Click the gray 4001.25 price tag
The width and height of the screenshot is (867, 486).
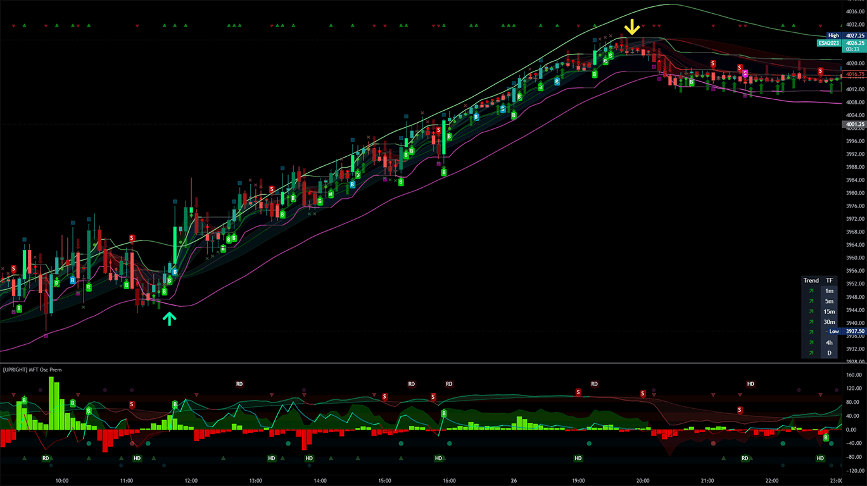pyautogui.click(x=854, y=125)
